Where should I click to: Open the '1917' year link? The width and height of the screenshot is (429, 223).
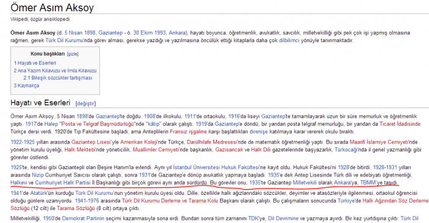tap(31, 124)
